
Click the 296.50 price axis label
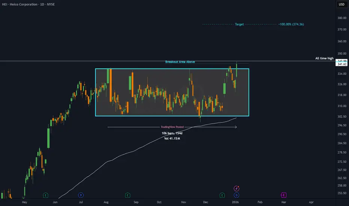342,125
